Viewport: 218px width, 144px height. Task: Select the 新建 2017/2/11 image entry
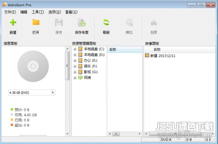tap(163, 56)
